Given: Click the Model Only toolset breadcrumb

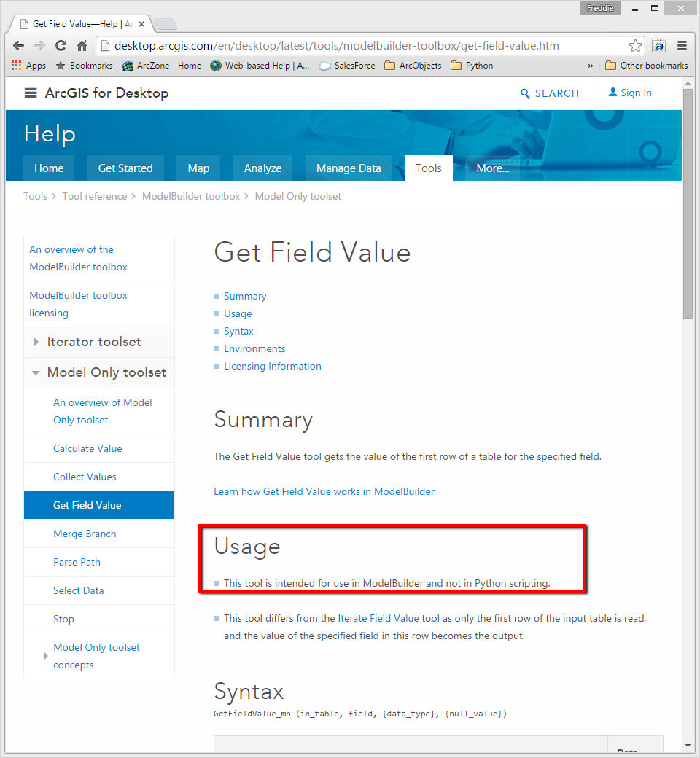Looking at the screenshot, I should coord(298,196).
